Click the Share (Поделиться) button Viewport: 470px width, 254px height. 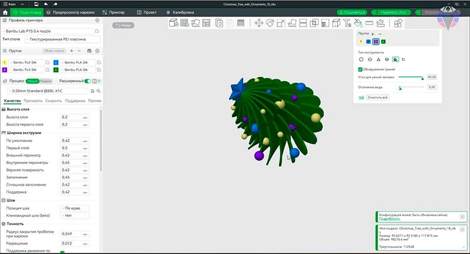352,12
